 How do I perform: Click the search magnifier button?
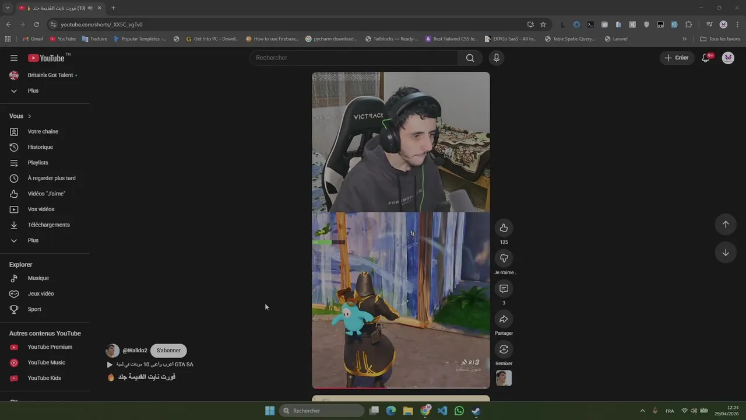(470, 58)
